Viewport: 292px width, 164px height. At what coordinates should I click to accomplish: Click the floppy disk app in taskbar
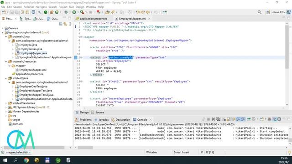(x=47, y=160)
